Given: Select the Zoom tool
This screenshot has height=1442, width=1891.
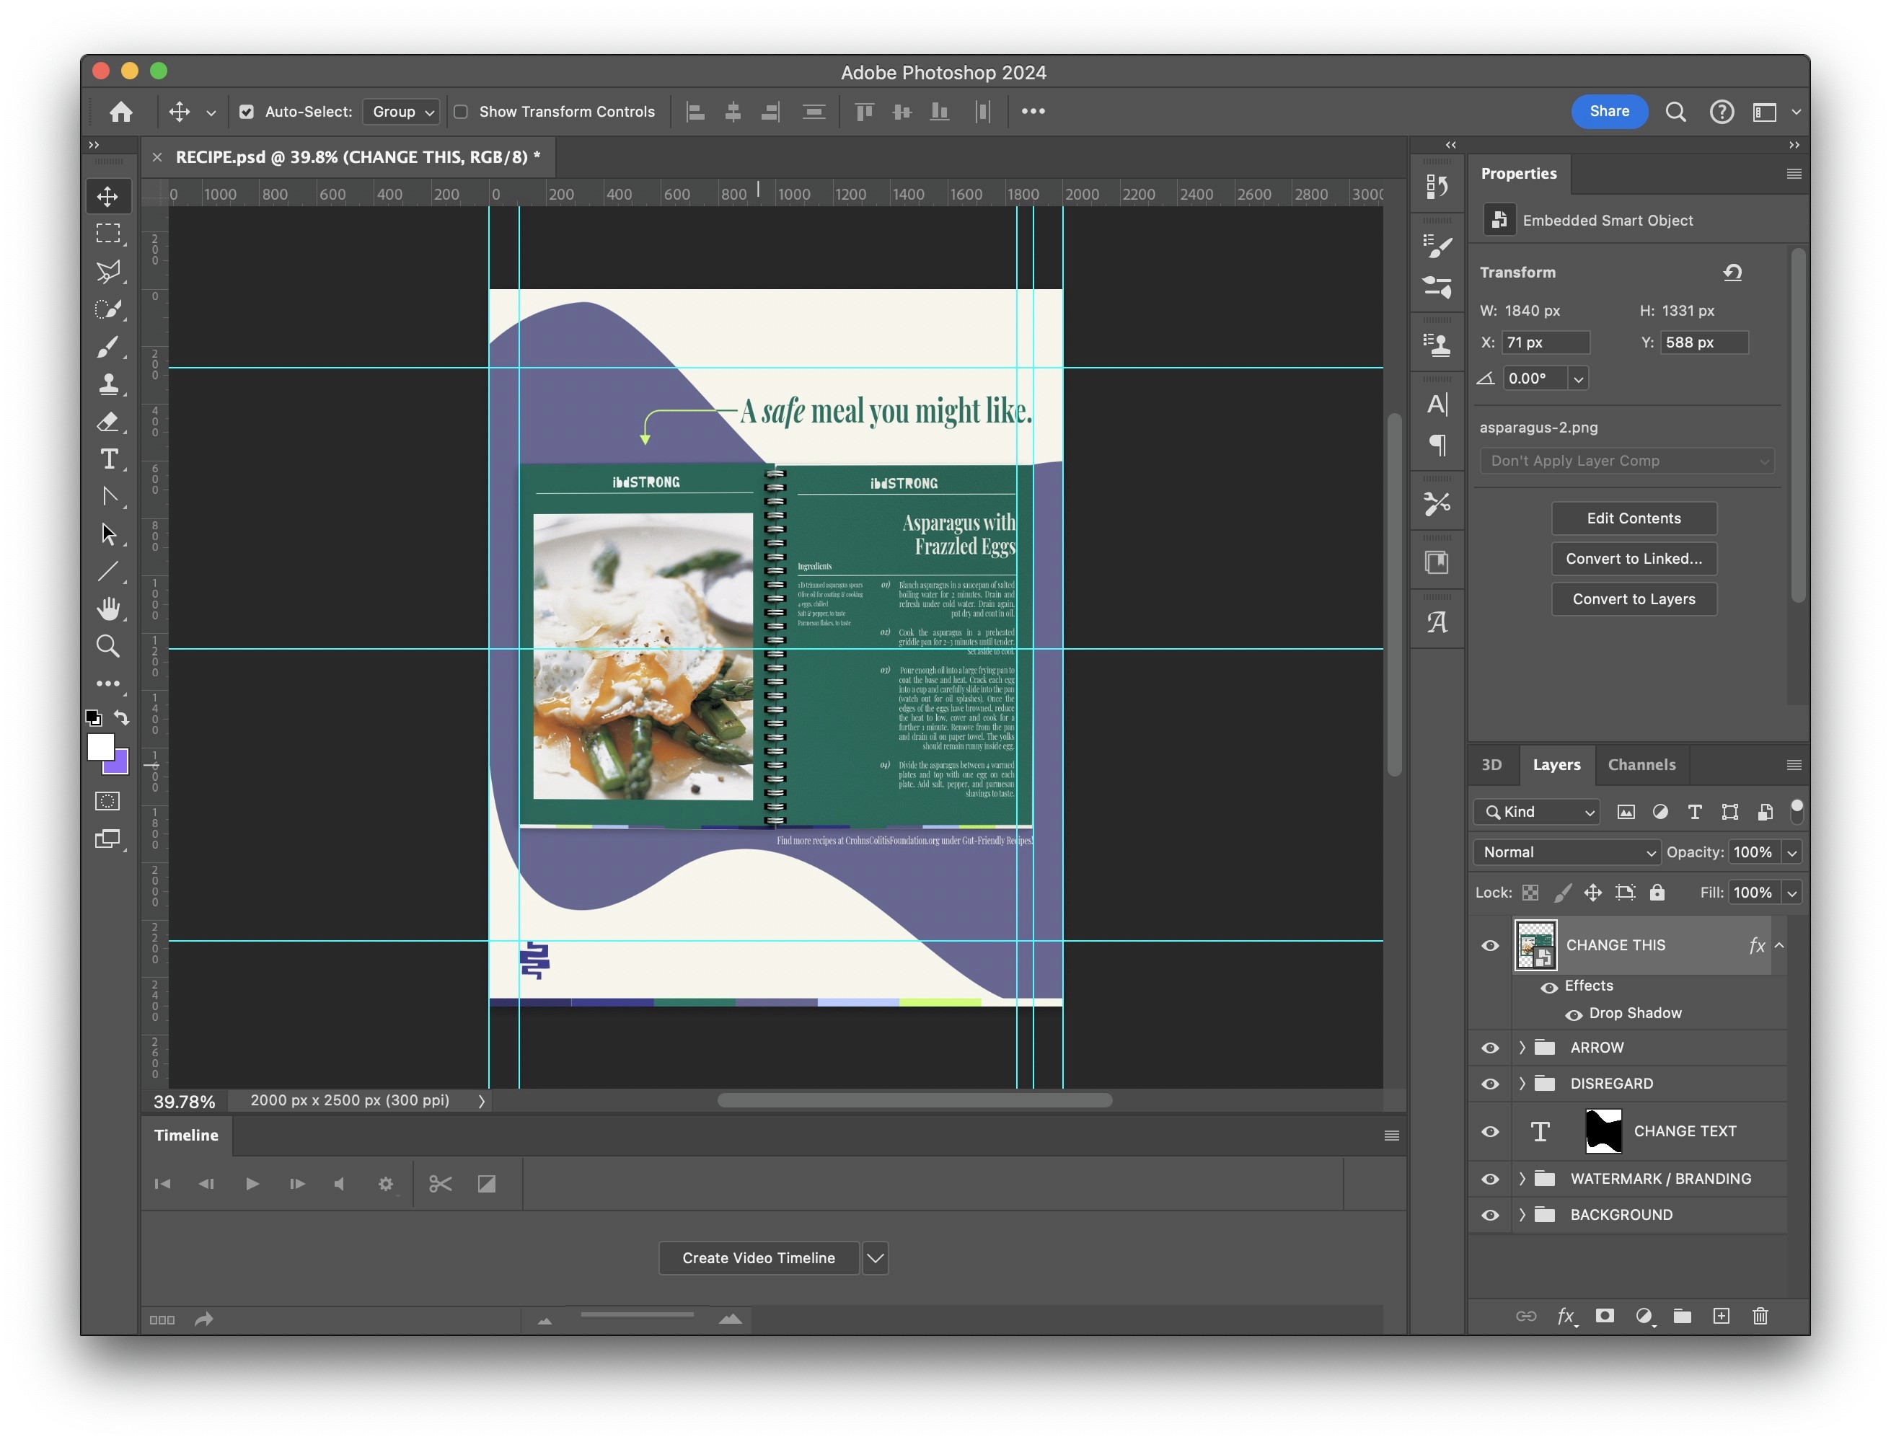Looking at the screenshot, I should 108,646.
